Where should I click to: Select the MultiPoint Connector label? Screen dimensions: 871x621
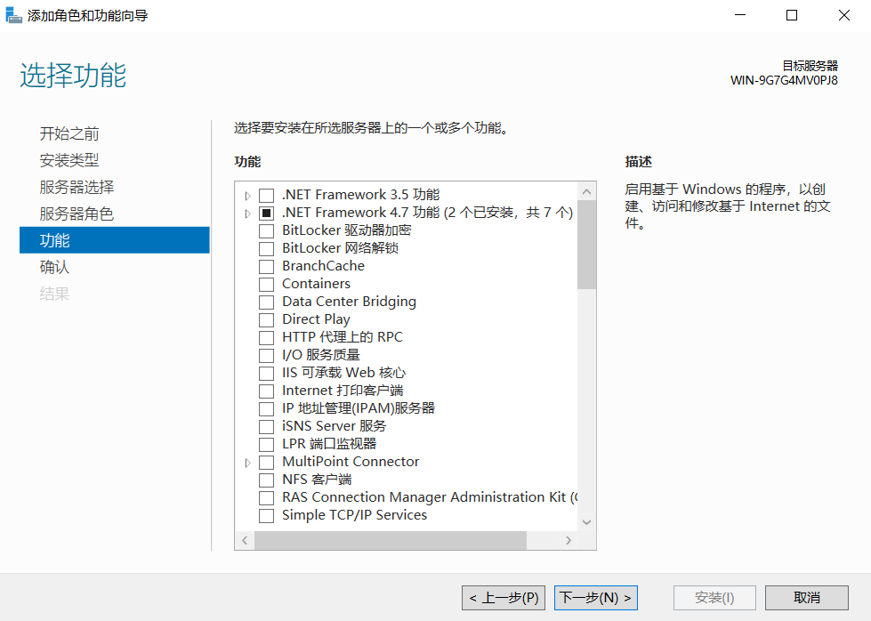351,462
